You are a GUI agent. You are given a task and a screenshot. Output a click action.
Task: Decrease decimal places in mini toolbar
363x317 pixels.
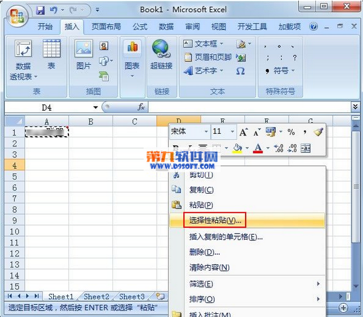[292, 148]
